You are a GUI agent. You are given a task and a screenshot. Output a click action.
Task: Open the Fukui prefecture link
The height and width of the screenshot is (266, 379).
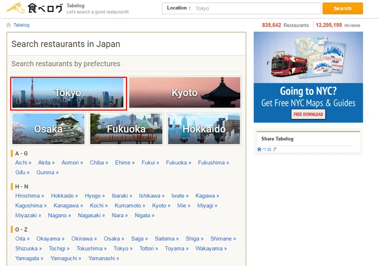[150, 163]
